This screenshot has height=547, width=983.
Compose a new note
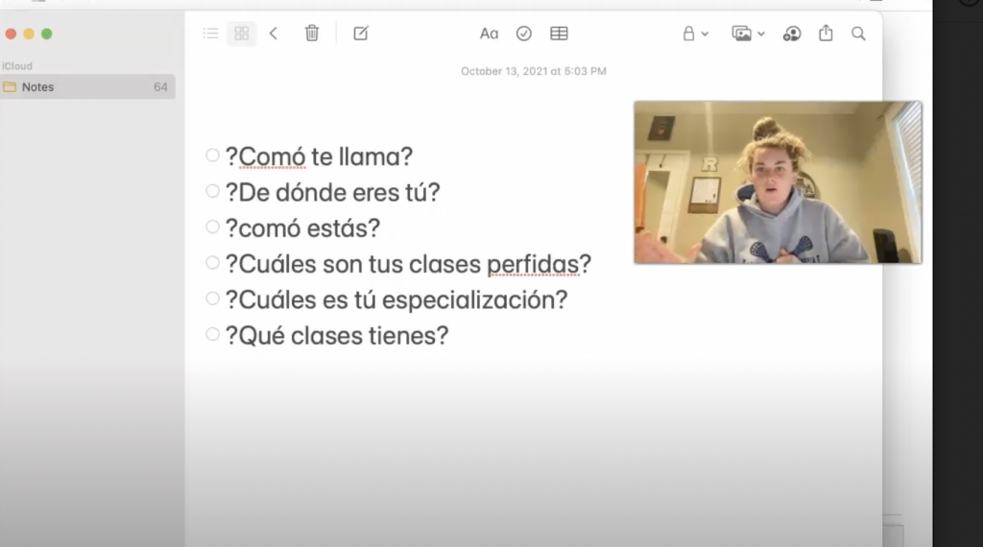point(361,34)
